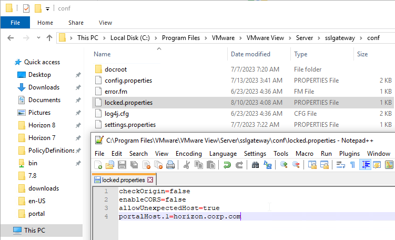Open Downloads in Quick access
The image size is (395, 240).
tap(44, 87)
